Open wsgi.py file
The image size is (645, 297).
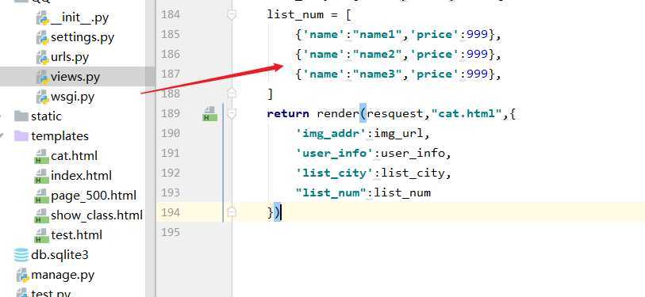click(x=72, y=97)
